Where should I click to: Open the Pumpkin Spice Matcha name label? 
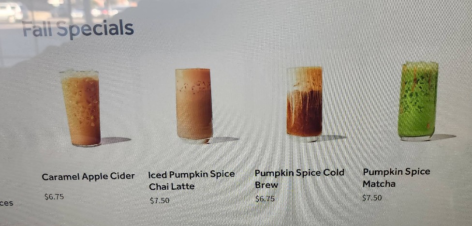click(x=397, y=178)
